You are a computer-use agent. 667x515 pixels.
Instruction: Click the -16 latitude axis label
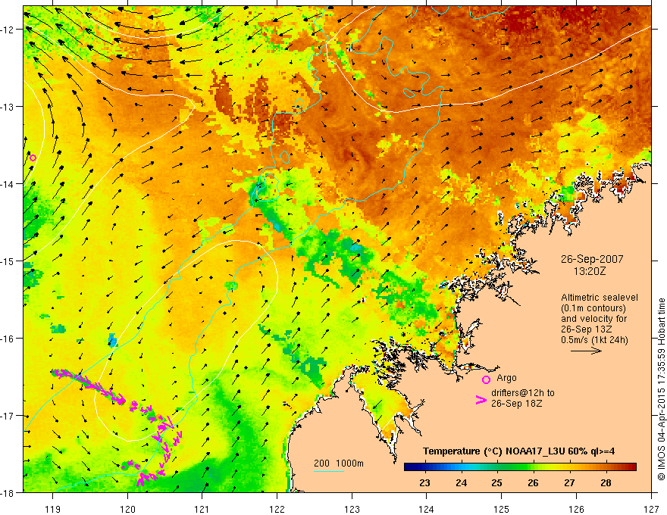click(x=8, y=339)
